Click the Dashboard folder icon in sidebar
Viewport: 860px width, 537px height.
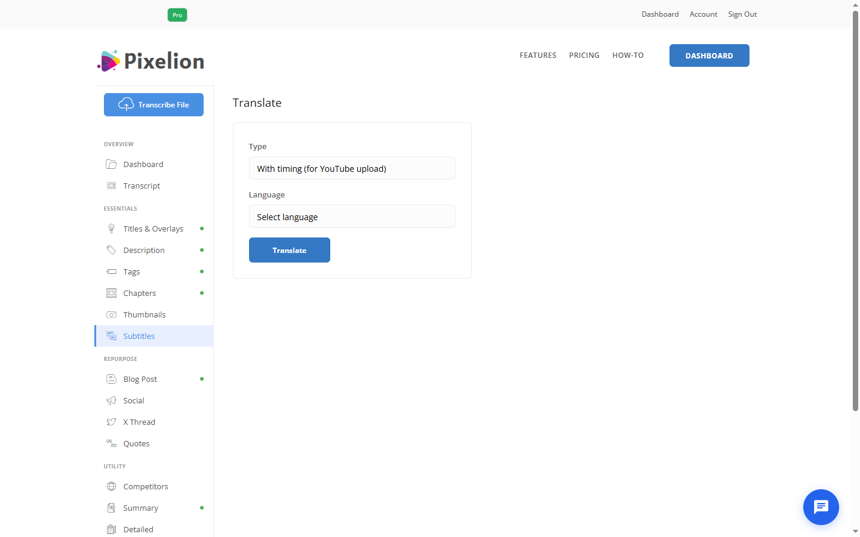(x=111, y=164)
